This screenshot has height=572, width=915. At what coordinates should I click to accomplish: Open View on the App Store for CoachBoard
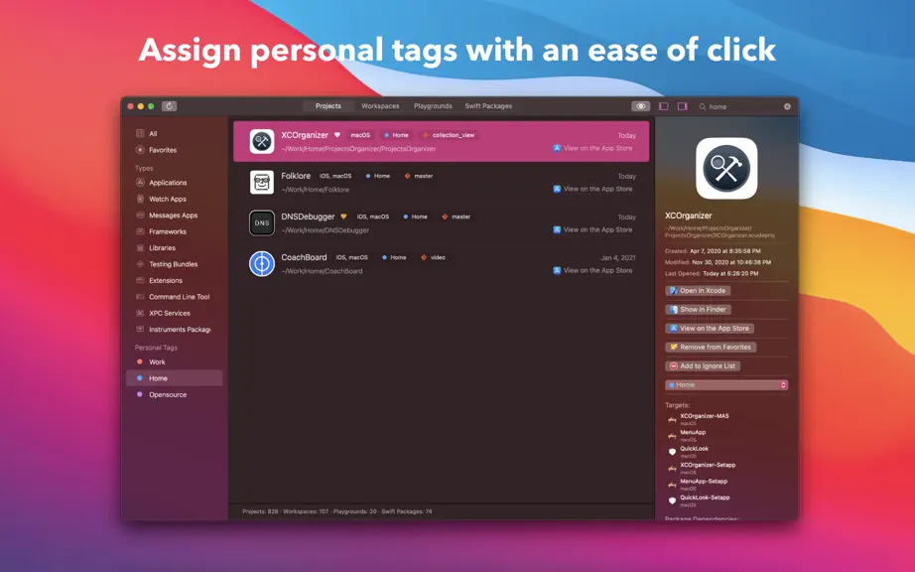(592, 271)
